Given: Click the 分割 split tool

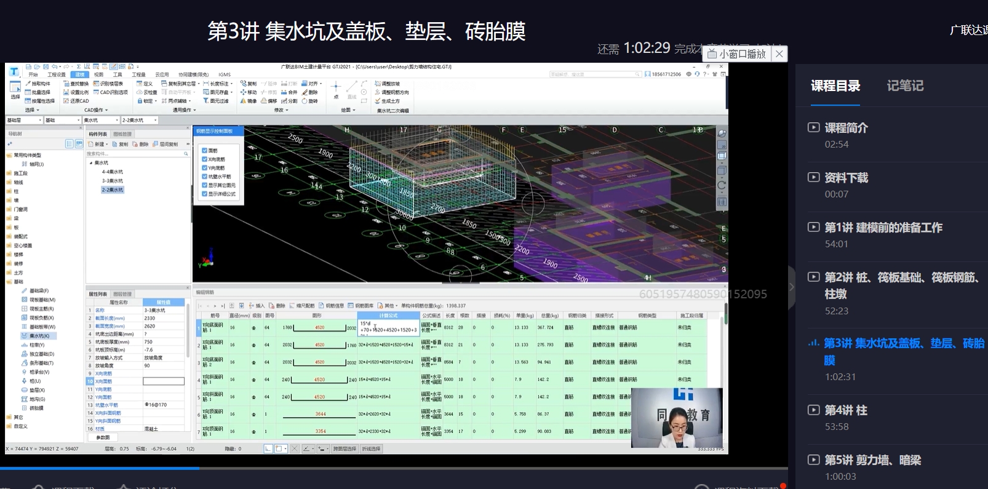Looking at the screenshot, I should tap(289, 101).
